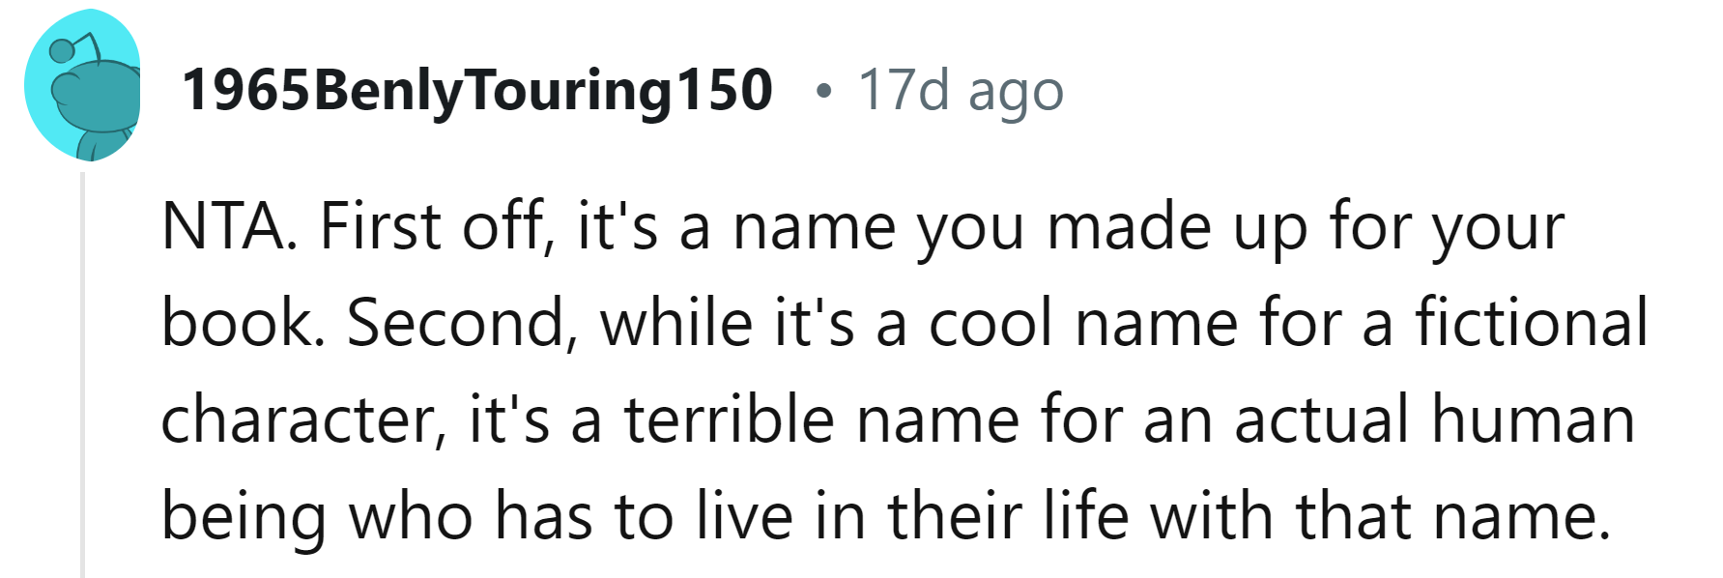Click the dot separator before the timestamp
This screenshot has width=1723, height=578.
click(822, 91)
